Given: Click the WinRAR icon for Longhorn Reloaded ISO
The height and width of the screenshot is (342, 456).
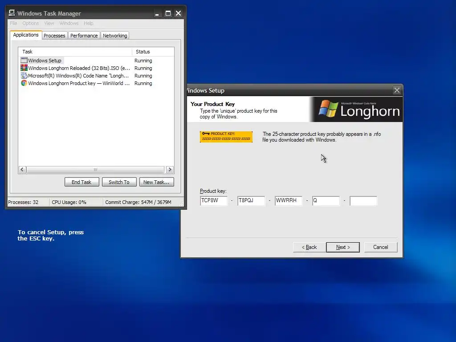Looking at the screenshot, I should (x=24, y=68).
